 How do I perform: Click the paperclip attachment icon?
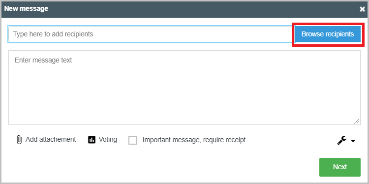19,140
